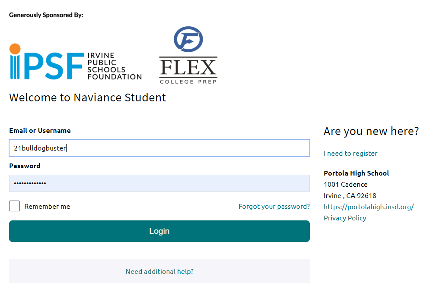Click the blue circular F emblem
This screenshot has width=439, height=292.
pyautogui.click(x=188, y=39)
